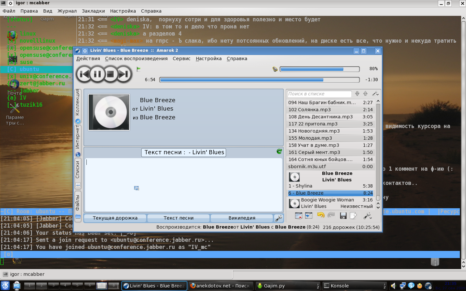Open Gajim.py taskbar entry
The image size is (466, 291).
point(288,286)
